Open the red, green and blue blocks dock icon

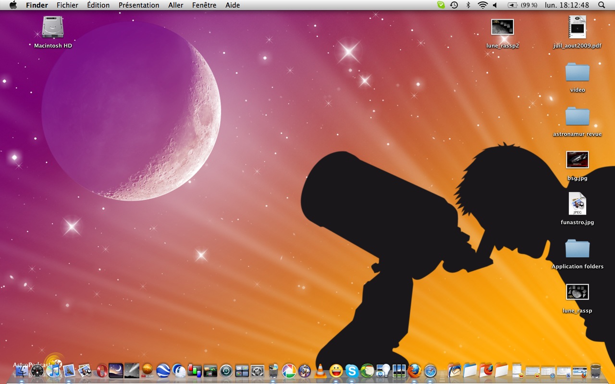pyautogui.click(x=195, y=371)
